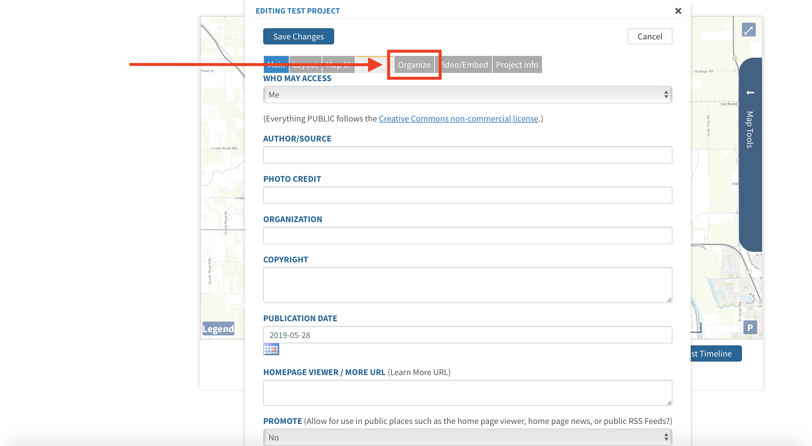Viewport: 812px width, 446px height.
Task: Click the Organization text field
Action: point(468,236)
